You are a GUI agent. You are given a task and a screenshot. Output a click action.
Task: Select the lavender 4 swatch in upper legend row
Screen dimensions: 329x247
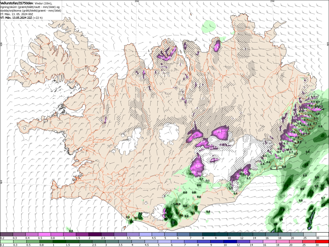pyautogui.click(x=145, y=234)
